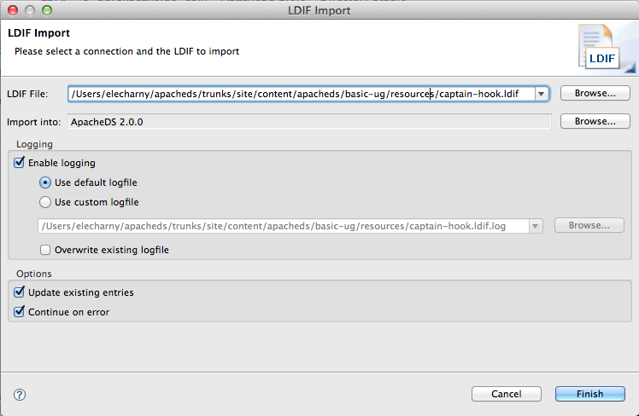The width and height of the screenshot is (639, 416).
Task: Click the custom logfile path combo box
Action: click(x=282, y=226)
